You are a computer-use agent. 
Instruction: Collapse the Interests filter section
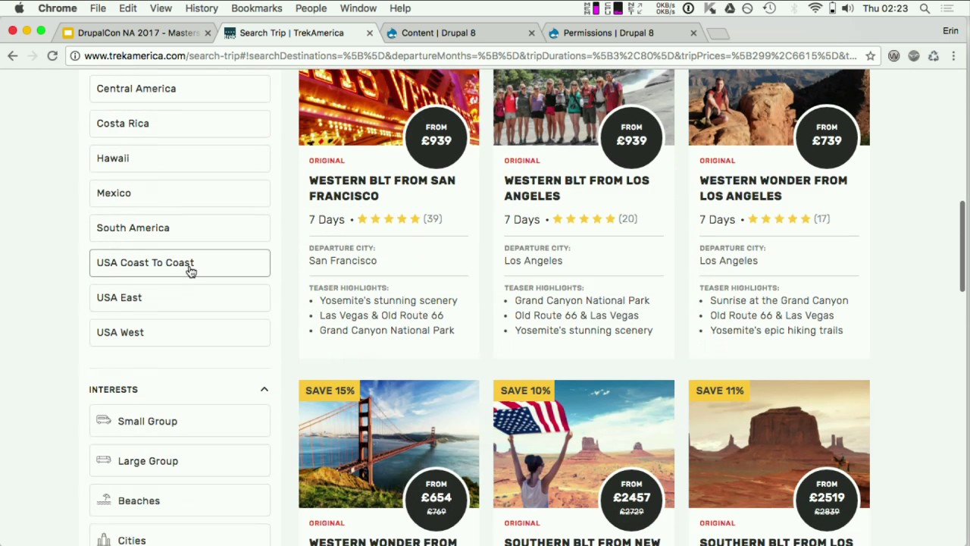pos(264,390)
